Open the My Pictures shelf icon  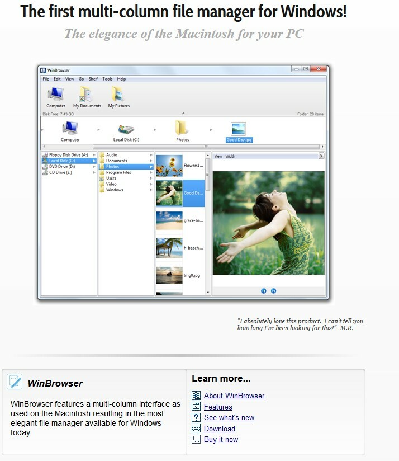tap(118, 97)
